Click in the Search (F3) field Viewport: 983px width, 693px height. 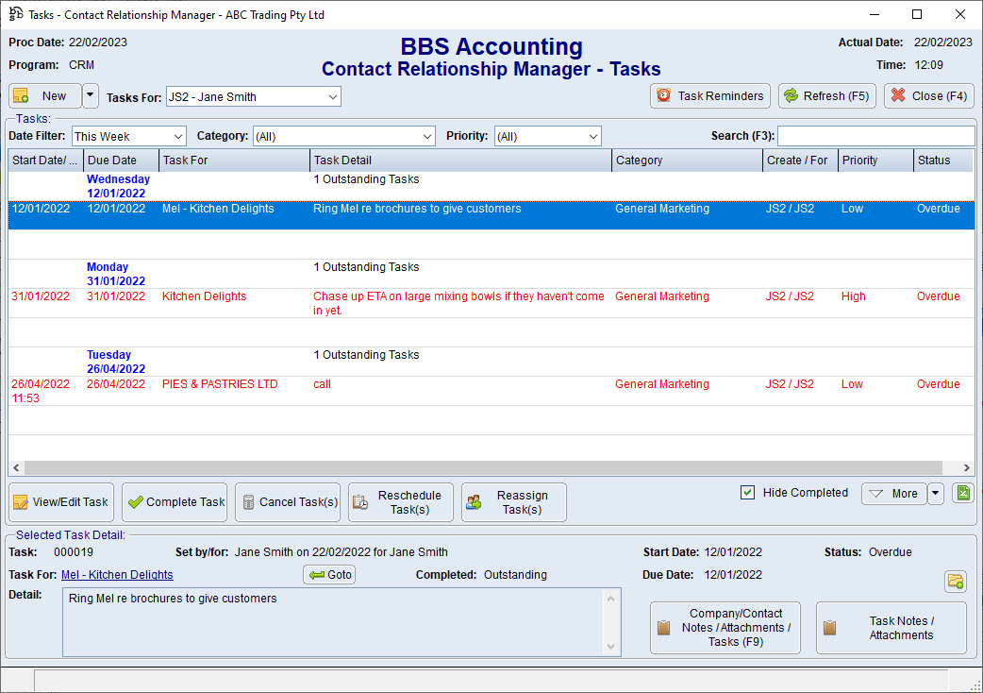pyautogui.click(x=875, y=135)
